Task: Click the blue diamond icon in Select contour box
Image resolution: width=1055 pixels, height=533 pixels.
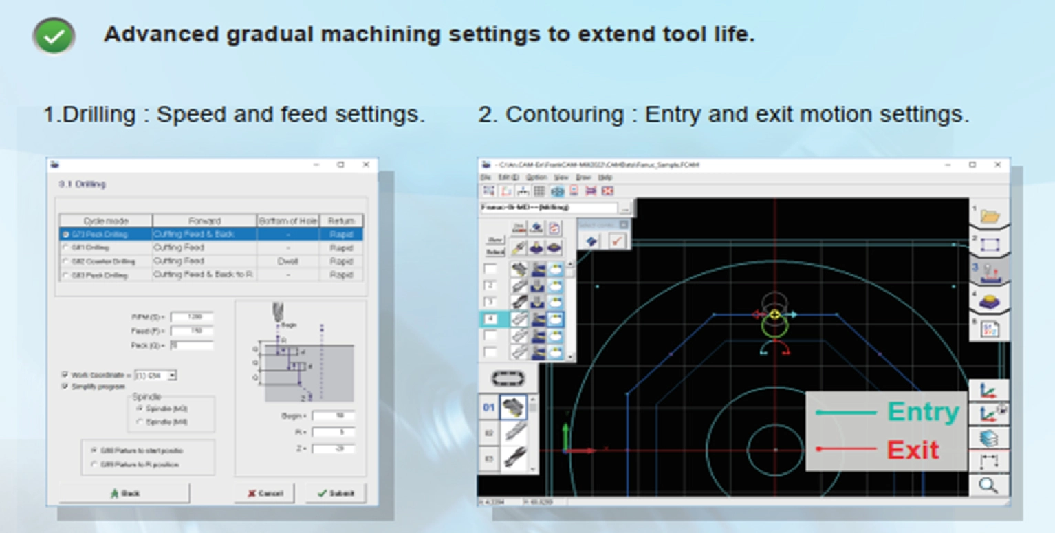Action: tap(592, 241)
